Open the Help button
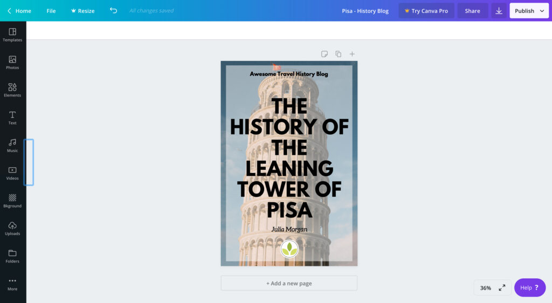This screenshot has width=552, height=303. (x=530, y=287)
